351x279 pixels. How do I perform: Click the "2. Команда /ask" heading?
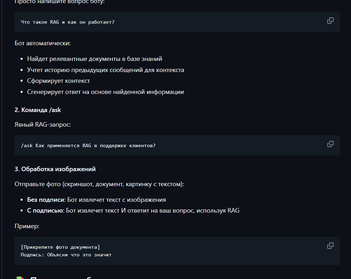click(38, 110)
